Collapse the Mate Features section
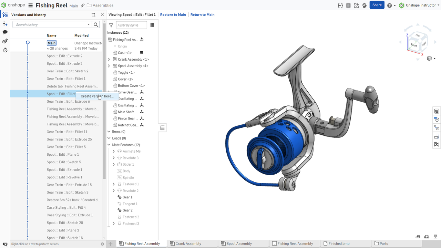 pyautogui.click(x=109, y=145)
